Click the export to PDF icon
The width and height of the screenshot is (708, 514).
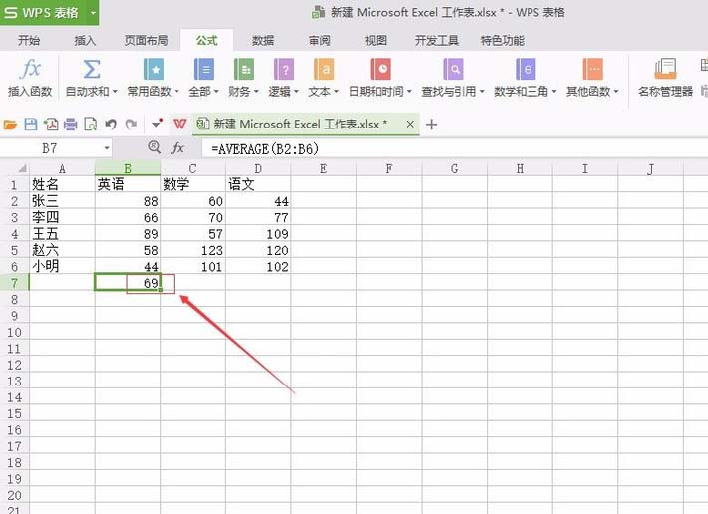pos(51,124)
